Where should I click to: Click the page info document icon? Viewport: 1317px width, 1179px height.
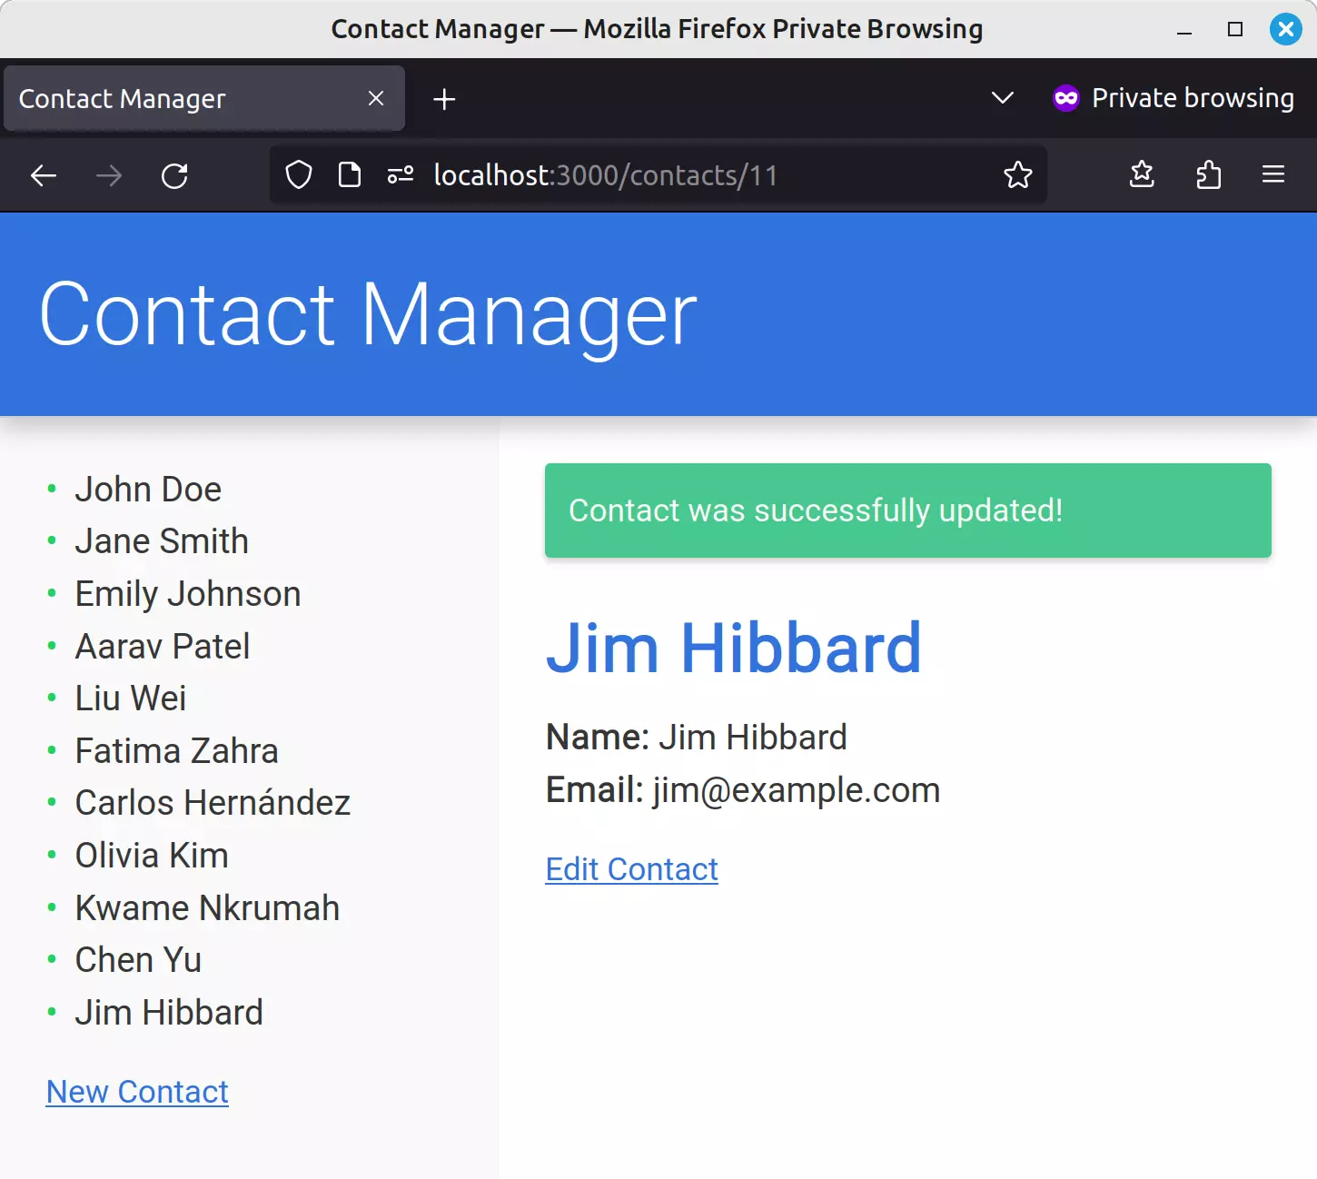[350, 174]
